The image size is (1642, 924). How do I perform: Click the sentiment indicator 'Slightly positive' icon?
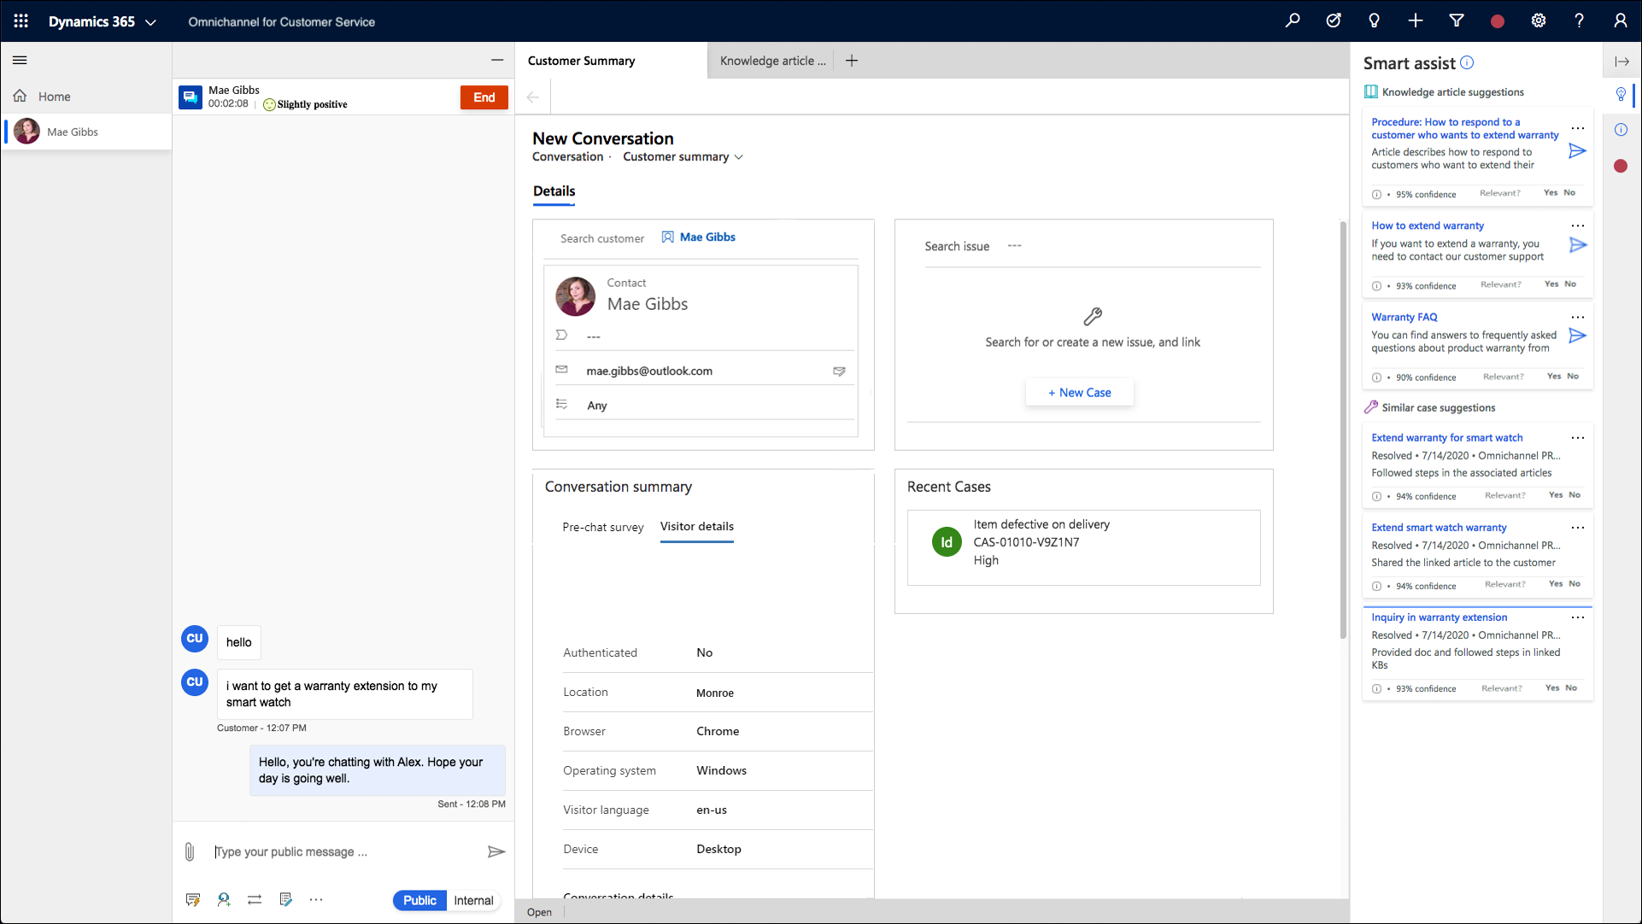(x=269, y=105)
